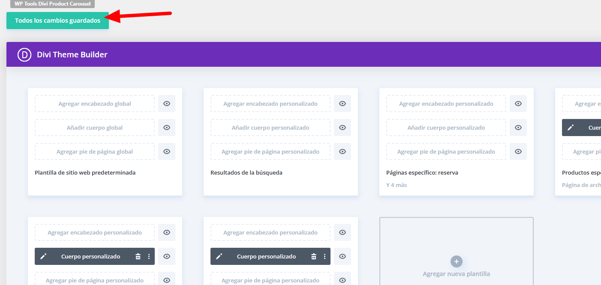Toggle footer visibility eye in 'Páginas específico: reserva' card
The image size is (601, 285).
click(518, 151)
